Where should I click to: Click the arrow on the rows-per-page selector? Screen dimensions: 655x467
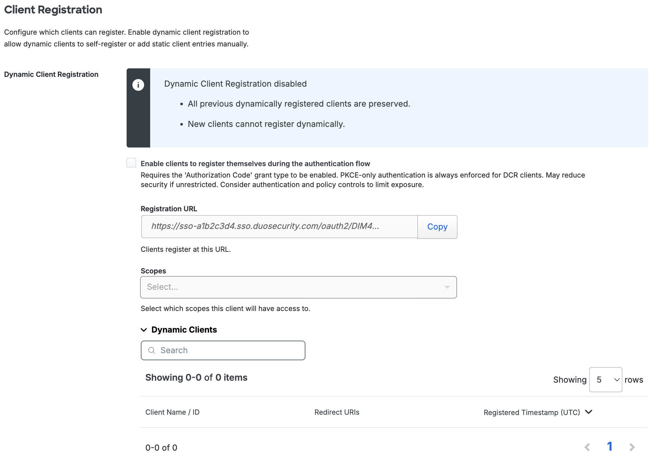[x=616, y=379]
